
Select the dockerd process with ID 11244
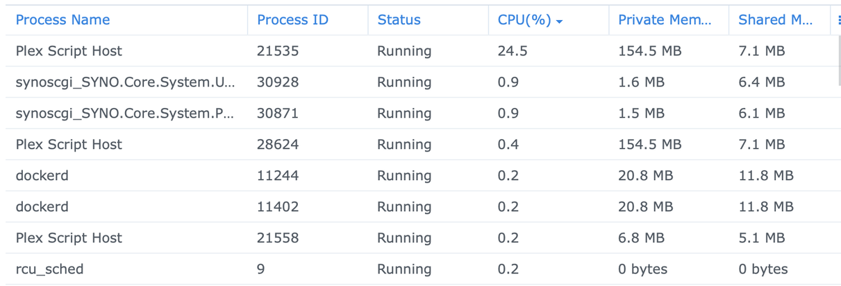(42, 176)
